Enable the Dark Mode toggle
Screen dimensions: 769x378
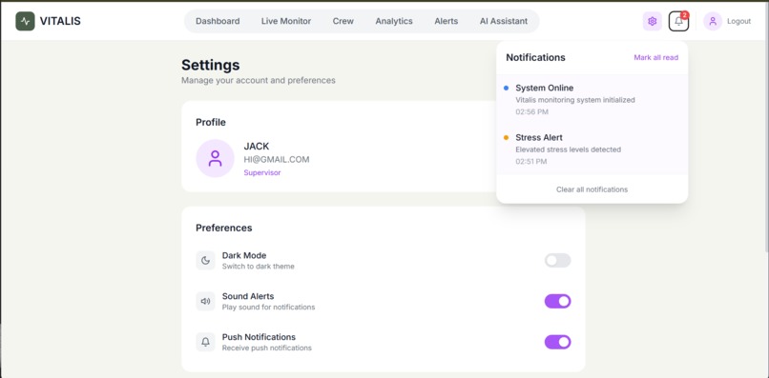pyautogui.click(x=557, y=261)
